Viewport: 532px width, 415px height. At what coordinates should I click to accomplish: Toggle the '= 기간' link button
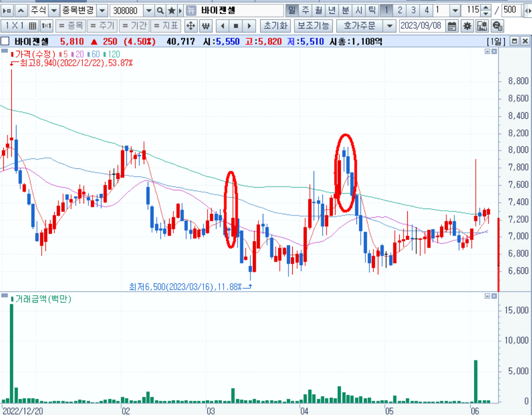[x=134, y=26]
